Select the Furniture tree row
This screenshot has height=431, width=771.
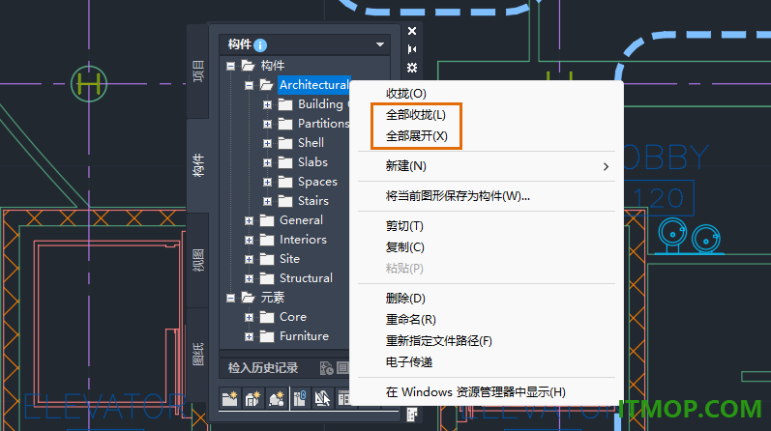pyautogui.click(x=304, y=336)
